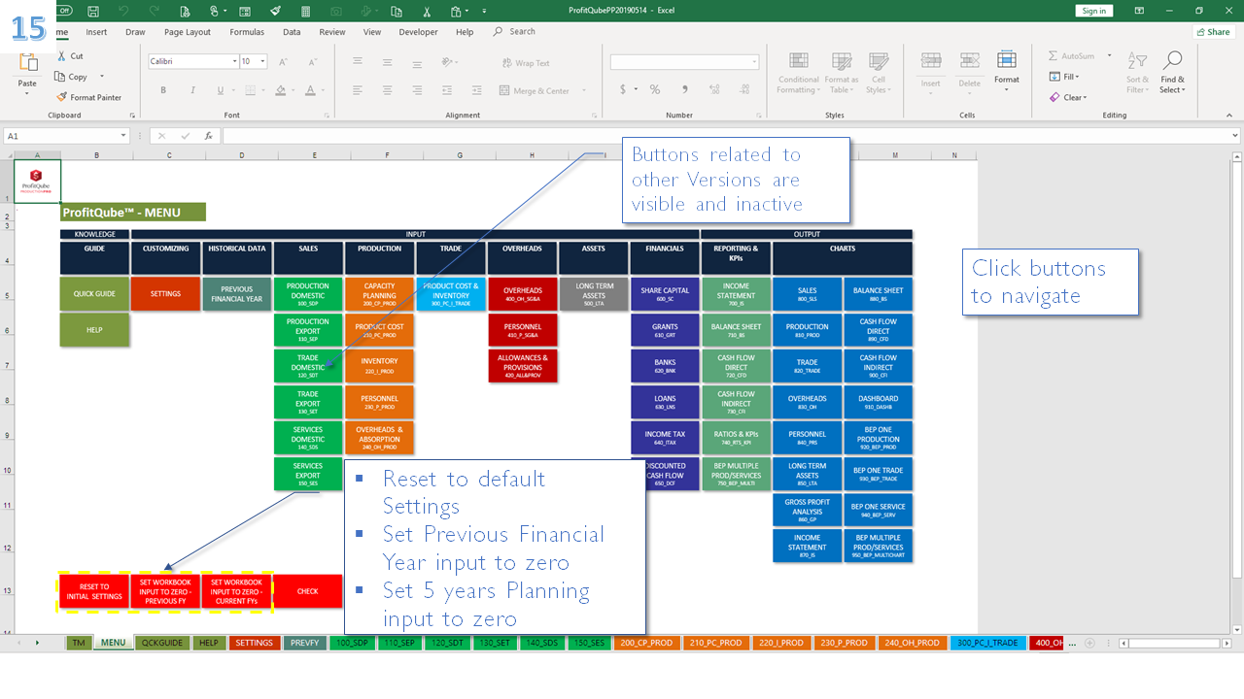
Task: Click the Increase Indent icon
Action: [x=475, y=90]
